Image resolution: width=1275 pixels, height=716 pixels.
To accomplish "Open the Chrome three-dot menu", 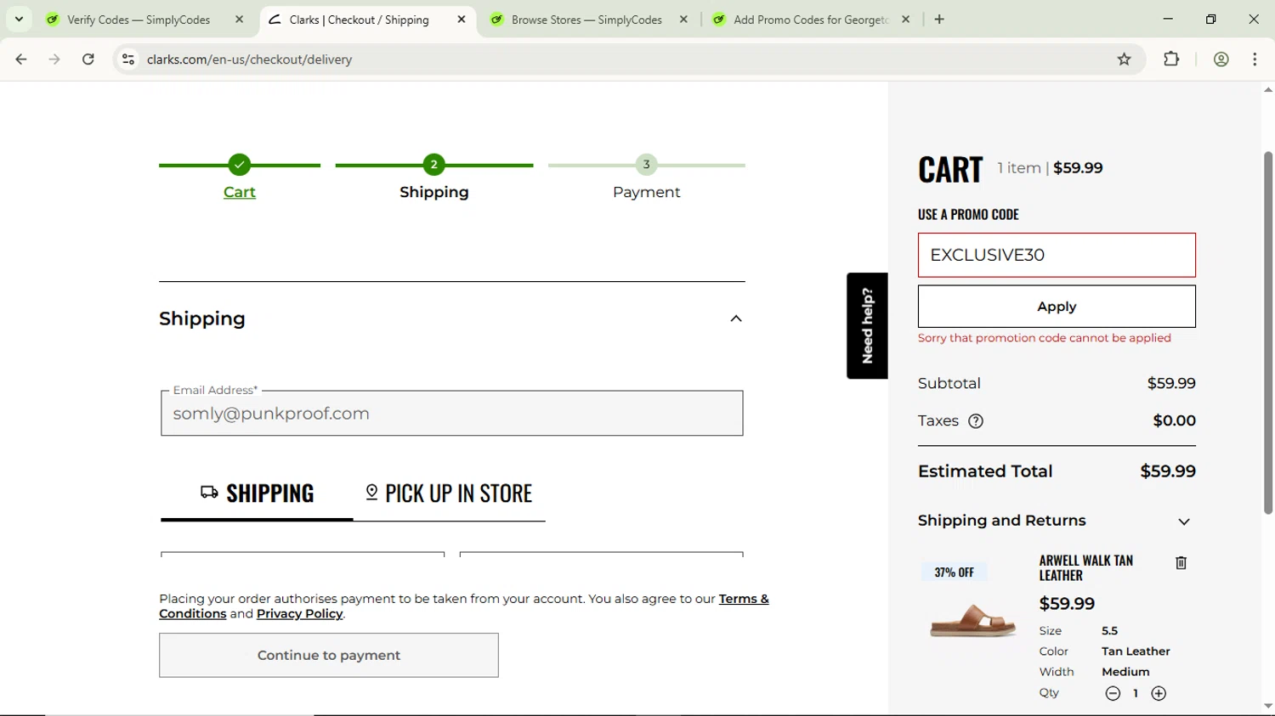I will (1255, 59).
